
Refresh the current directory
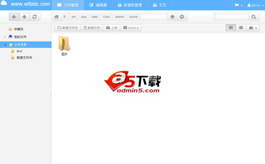coord(35,17)
